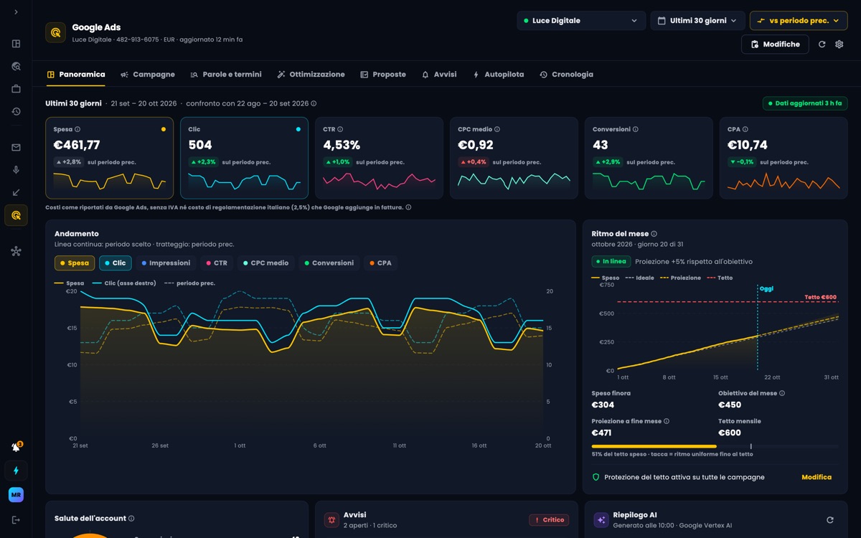The height and width of the screenshot is (538, 861).
Task: Open the dashboard layout icon in sidebar
Action: point(16,44)
